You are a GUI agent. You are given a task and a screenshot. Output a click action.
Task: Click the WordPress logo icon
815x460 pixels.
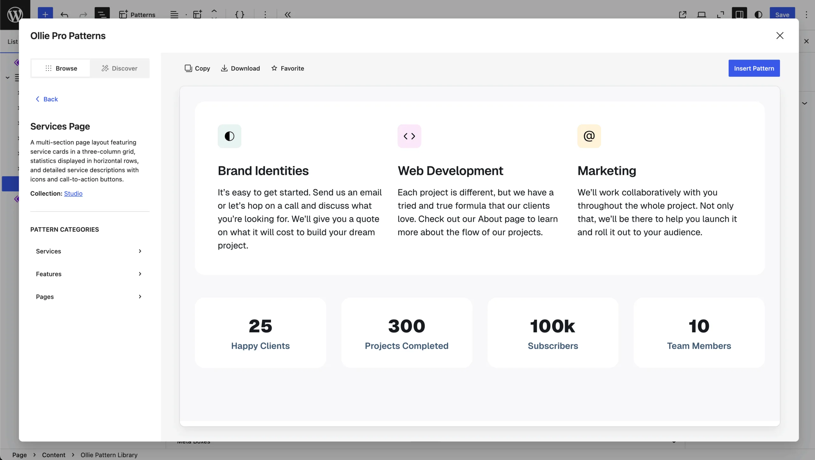(x=15, y=15)
